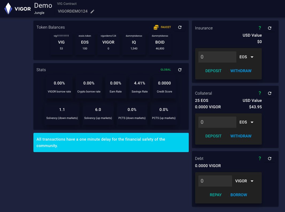Viewport: 285px width, 212px height.
Task: Click the 25 EOS collateral amount
Action: coord(202,101)
